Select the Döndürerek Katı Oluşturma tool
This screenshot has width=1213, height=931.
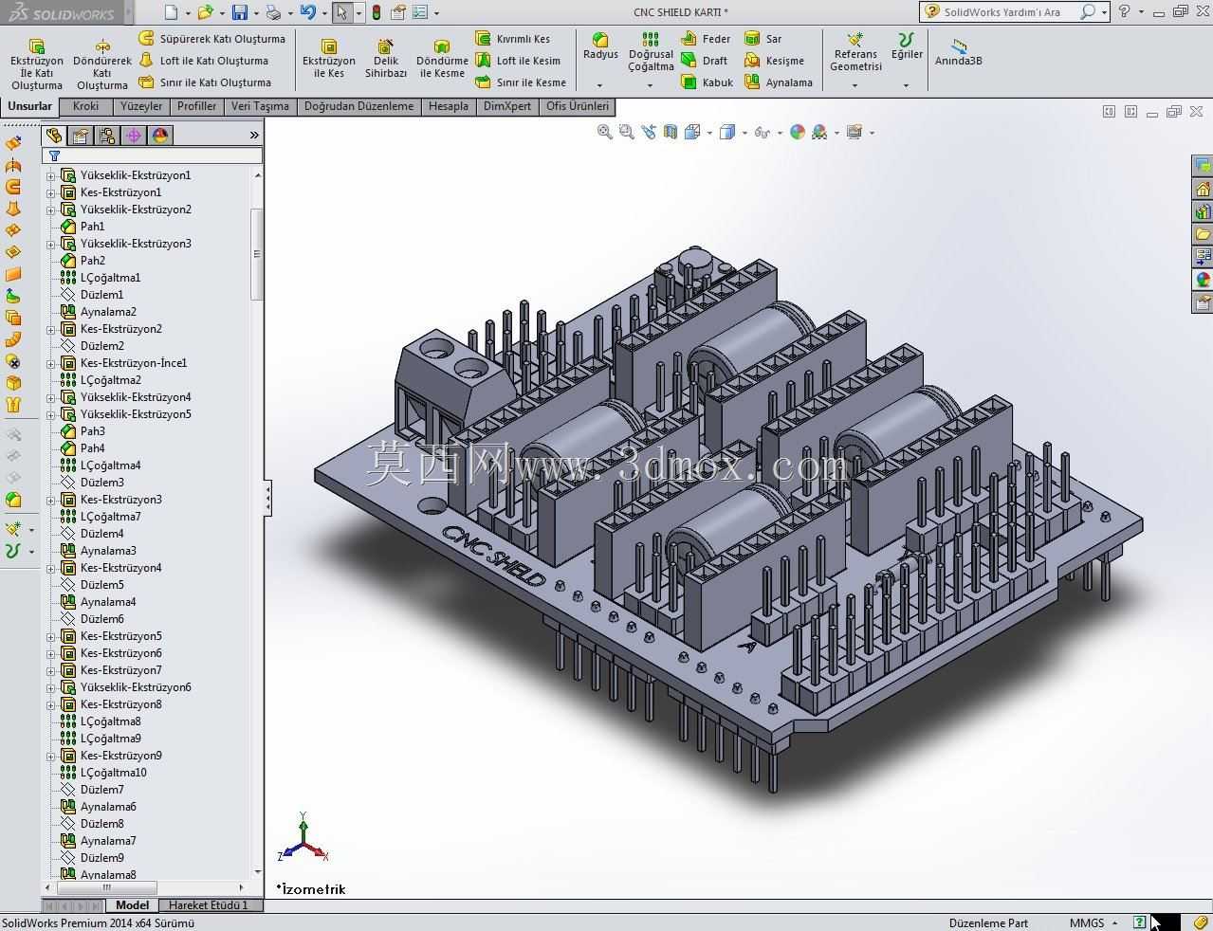pyautogui.click(x=101, y=64)
